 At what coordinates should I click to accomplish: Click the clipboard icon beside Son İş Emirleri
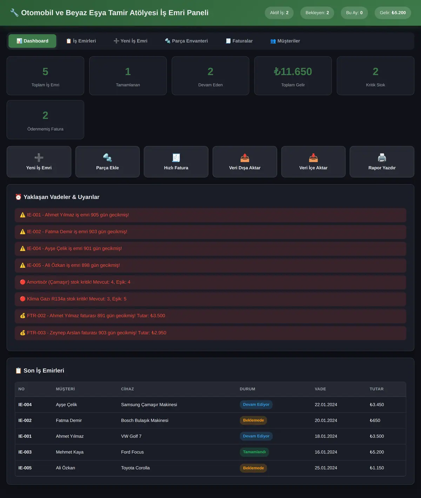coord(18,371)
